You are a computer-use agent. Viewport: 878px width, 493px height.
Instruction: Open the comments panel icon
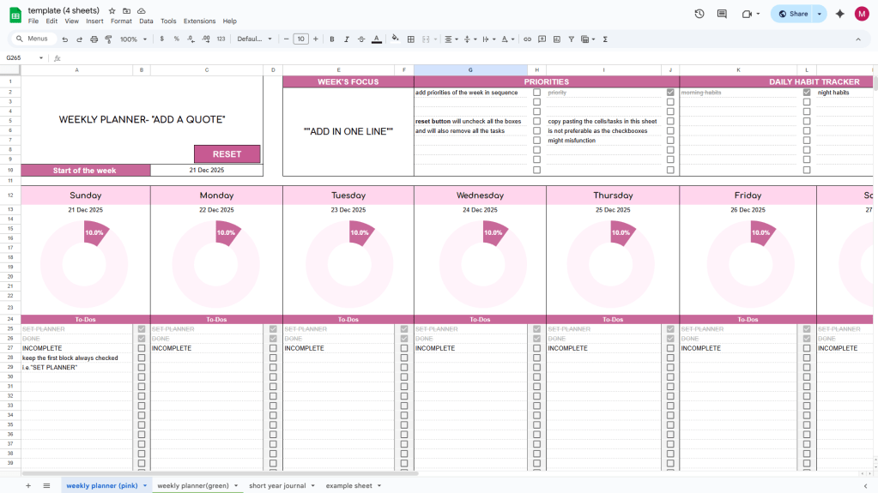point(722,14)
